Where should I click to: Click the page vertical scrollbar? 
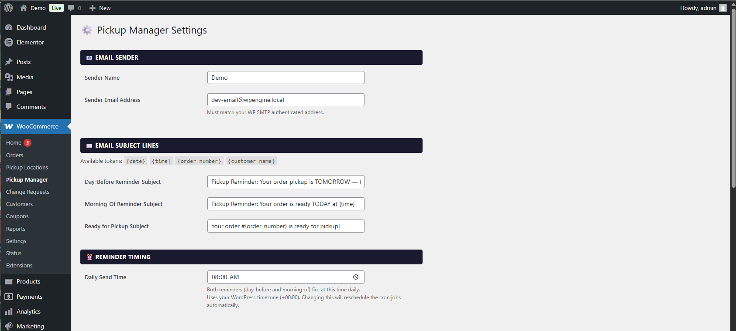coord(733,98)
